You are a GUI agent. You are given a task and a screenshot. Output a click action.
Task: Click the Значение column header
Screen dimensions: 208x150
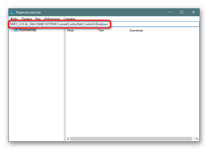click(136, 30)
